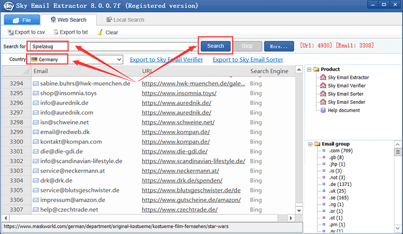Select the .se (165) email group
403x234 pixels.
339,198
